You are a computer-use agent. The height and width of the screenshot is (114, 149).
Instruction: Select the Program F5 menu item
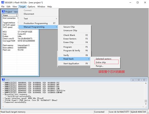click(74, 47)
